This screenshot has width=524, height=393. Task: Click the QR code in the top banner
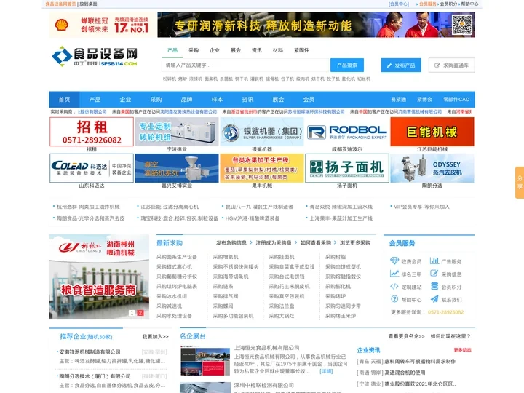click(462, 25)
